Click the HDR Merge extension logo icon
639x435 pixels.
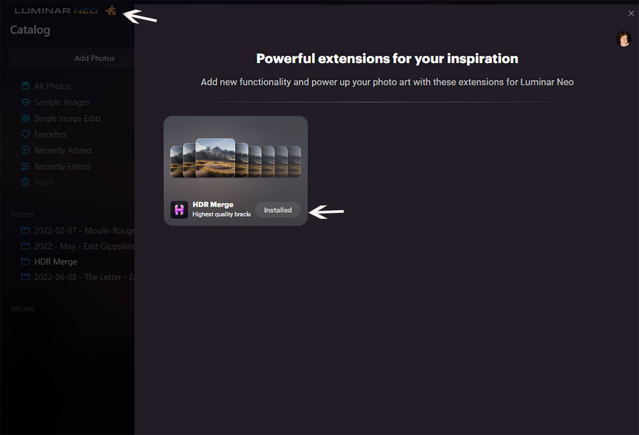pyautogui.click(x=179, y=210)
